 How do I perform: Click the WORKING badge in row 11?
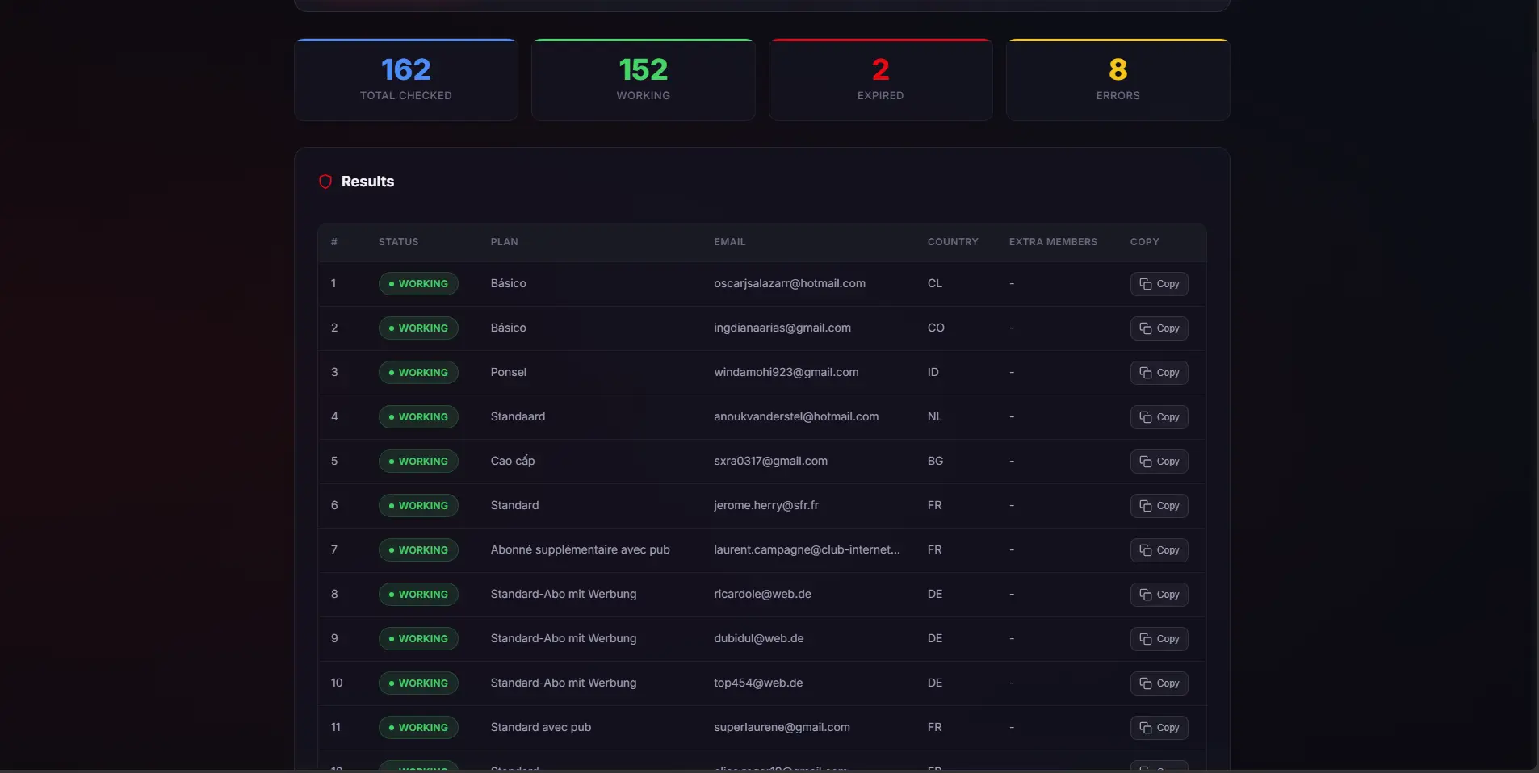(418, 728)
